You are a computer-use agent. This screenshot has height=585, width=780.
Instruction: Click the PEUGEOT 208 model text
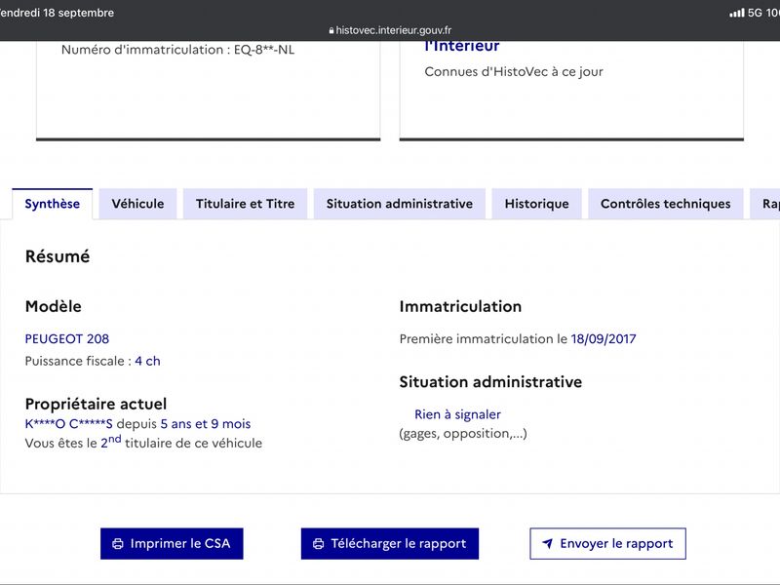(67, 339)
